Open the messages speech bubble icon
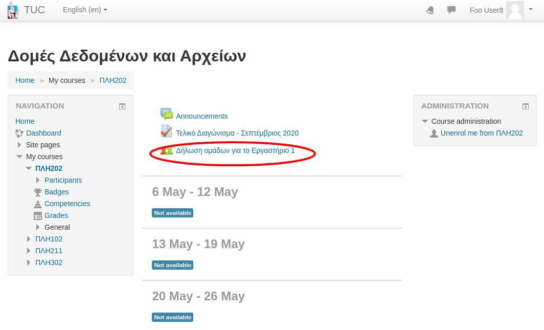The width and height of the screenshot is (544, 330). 451,10
